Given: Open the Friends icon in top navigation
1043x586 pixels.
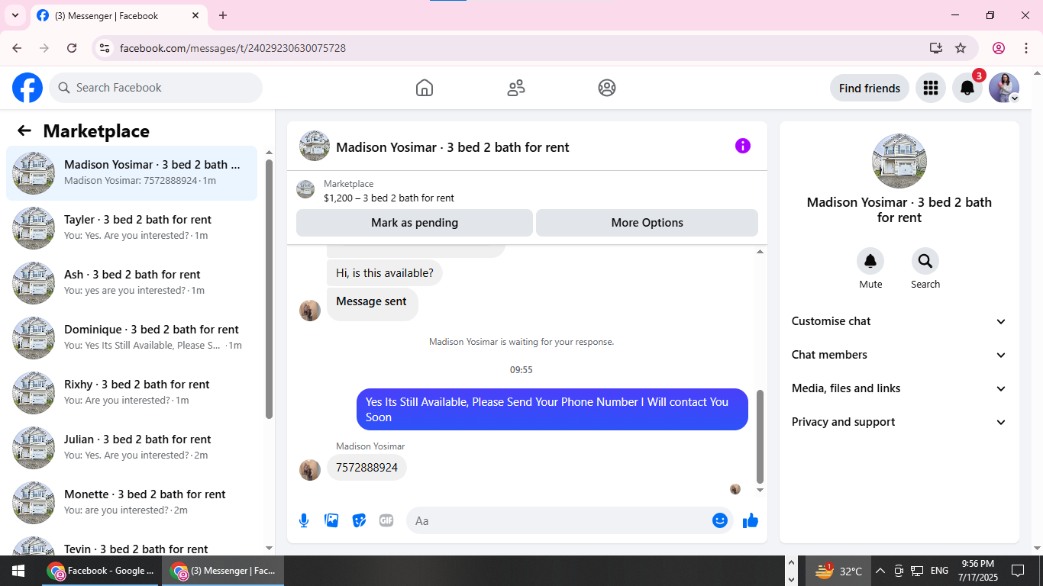Looking at the screenshot, I should click(x=516, y=88).
